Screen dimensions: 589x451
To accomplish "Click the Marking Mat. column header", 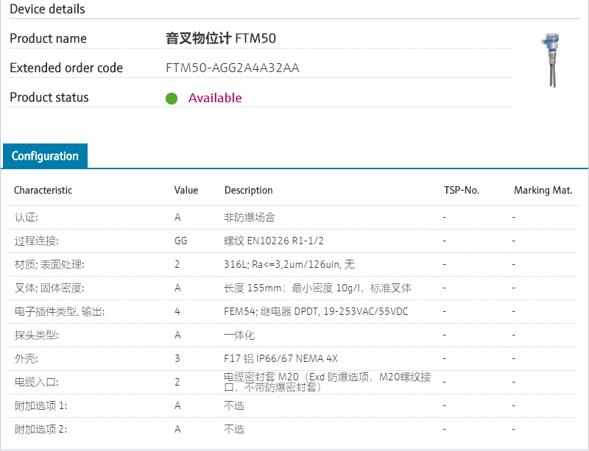I will (x=543, y=190).
